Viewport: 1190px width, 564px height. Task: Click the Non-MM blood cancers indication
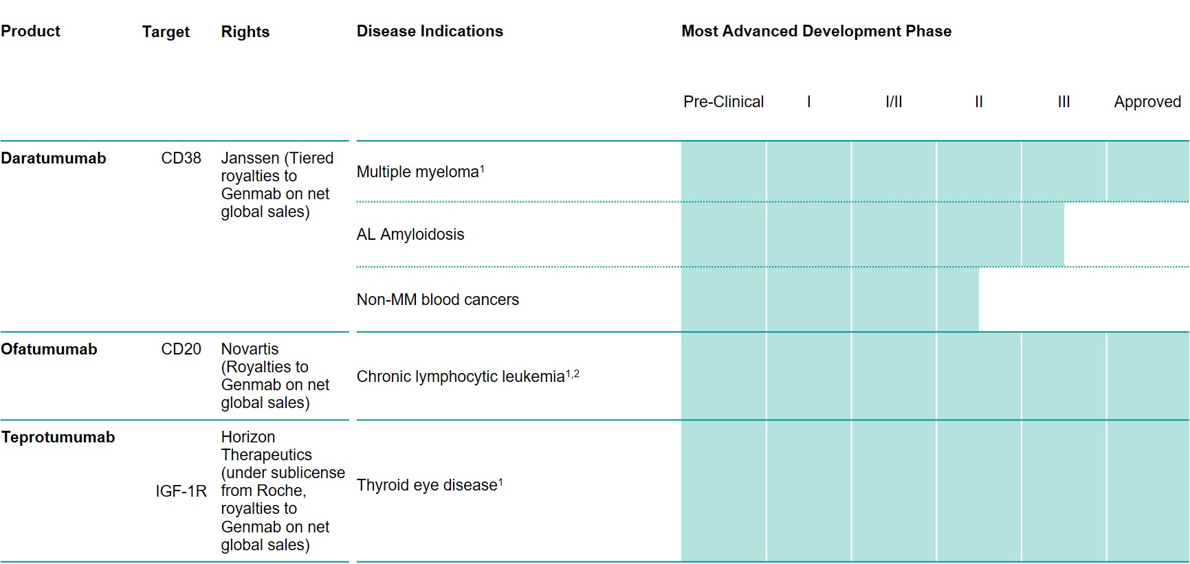437,300
